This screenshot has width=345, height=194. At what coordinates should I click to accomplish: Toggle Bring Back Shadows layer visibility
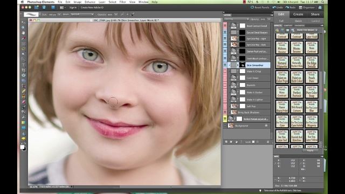tap(225, 113)
